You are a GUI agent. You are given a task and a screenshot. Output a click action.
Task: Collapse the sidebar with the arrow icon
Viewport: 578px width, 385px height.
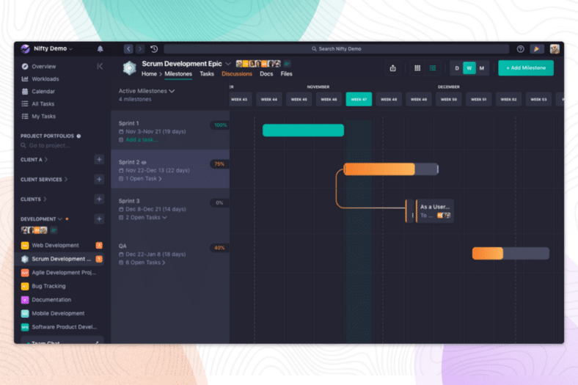(x=100, y=66)
